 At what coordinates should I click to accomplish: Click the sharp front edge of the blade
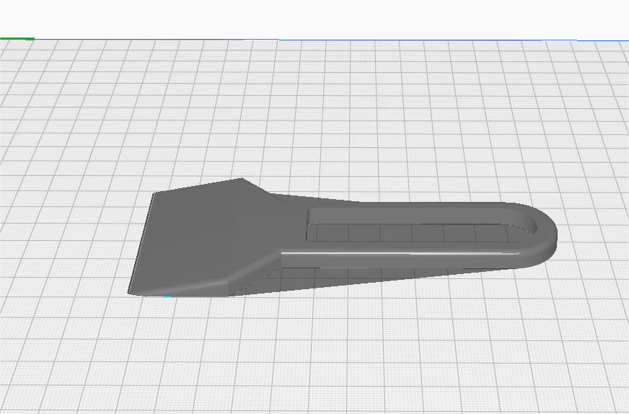[142, 242]
